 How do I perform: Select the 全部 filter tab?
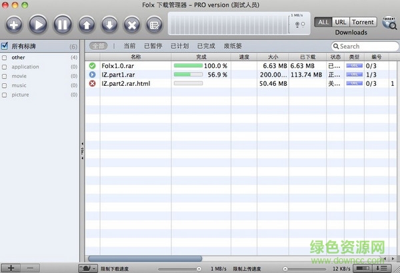click(98, 46)
